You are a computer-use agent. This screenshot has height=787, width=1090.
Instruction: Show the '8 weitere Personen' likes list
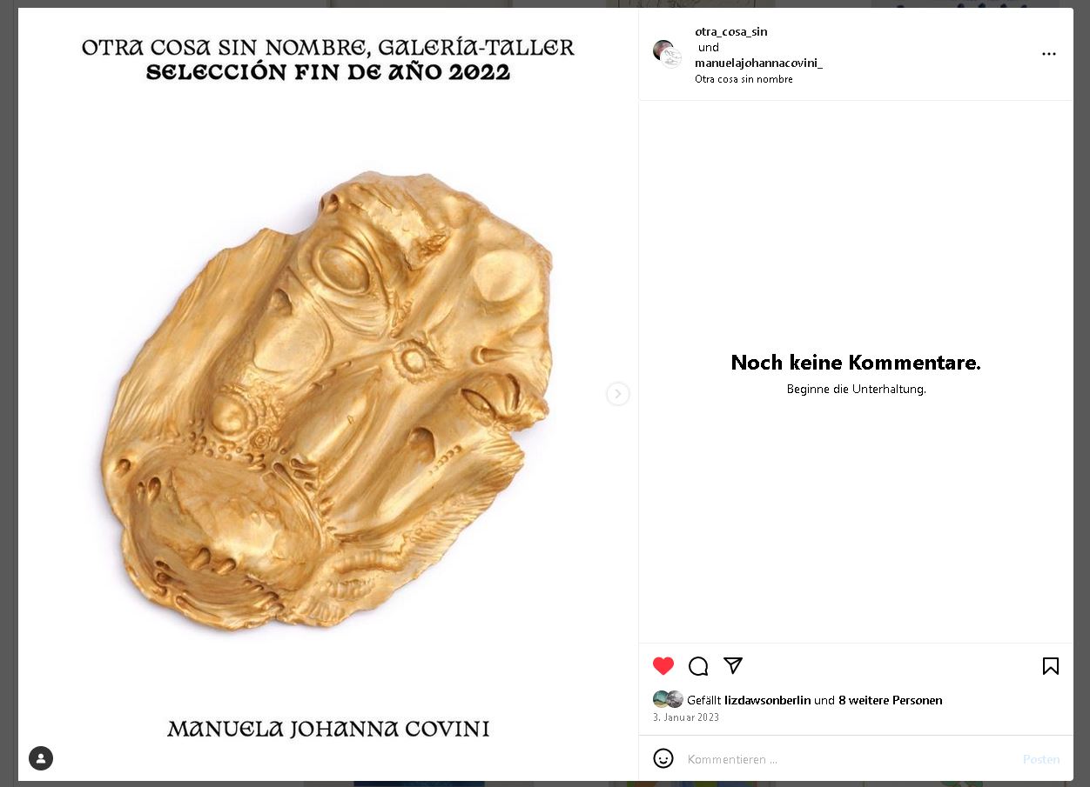tap(890, 700)
